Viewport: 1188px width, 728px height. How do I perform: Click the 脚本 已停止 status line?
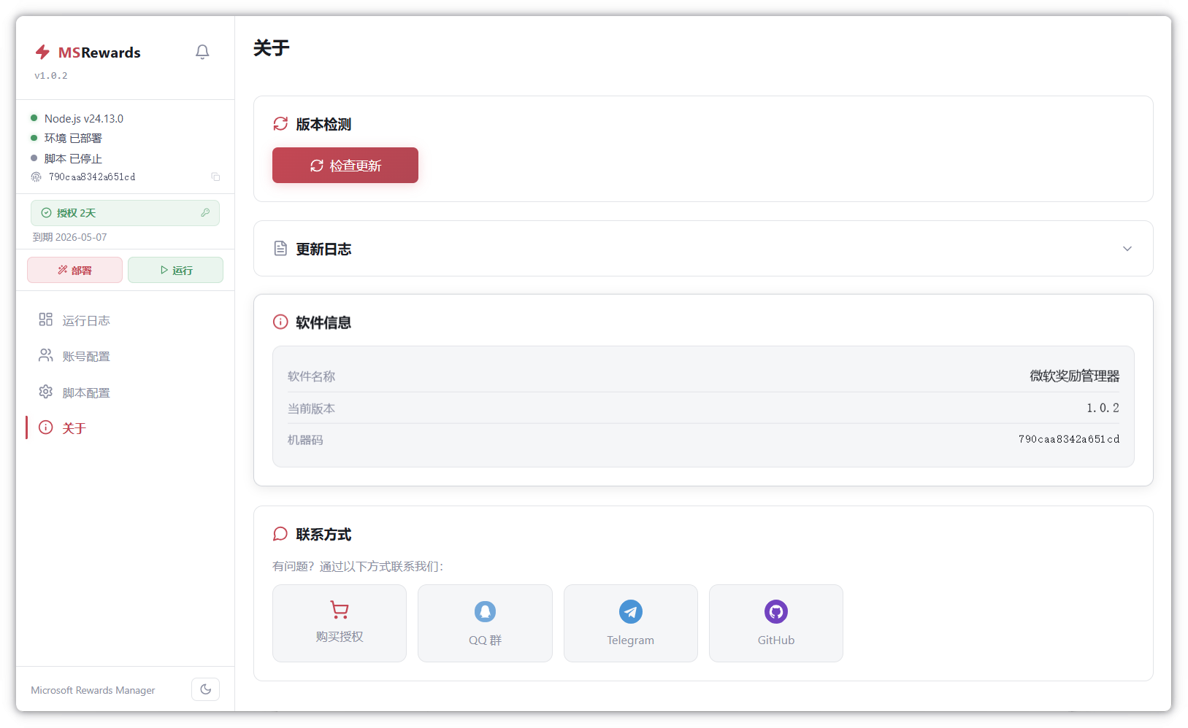(73, 158)
